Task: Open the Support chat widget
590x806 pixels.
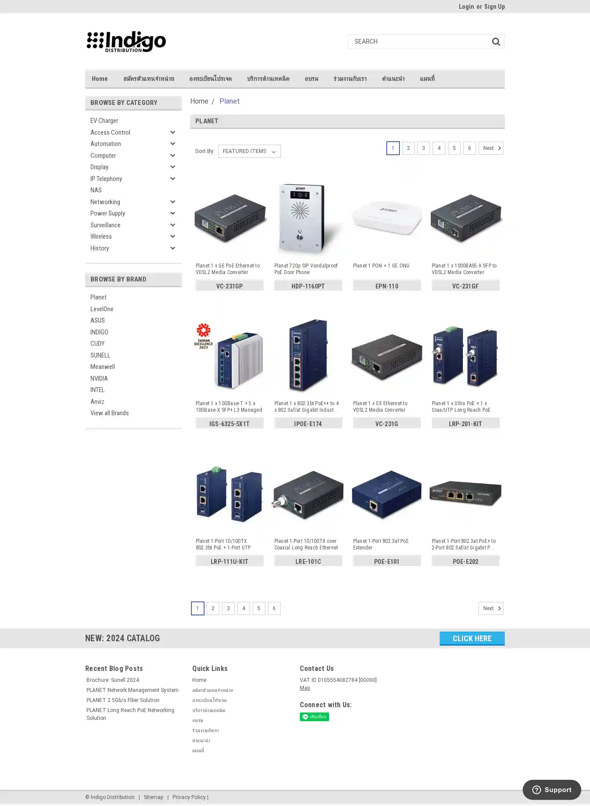Action: (x=552, y=789)
